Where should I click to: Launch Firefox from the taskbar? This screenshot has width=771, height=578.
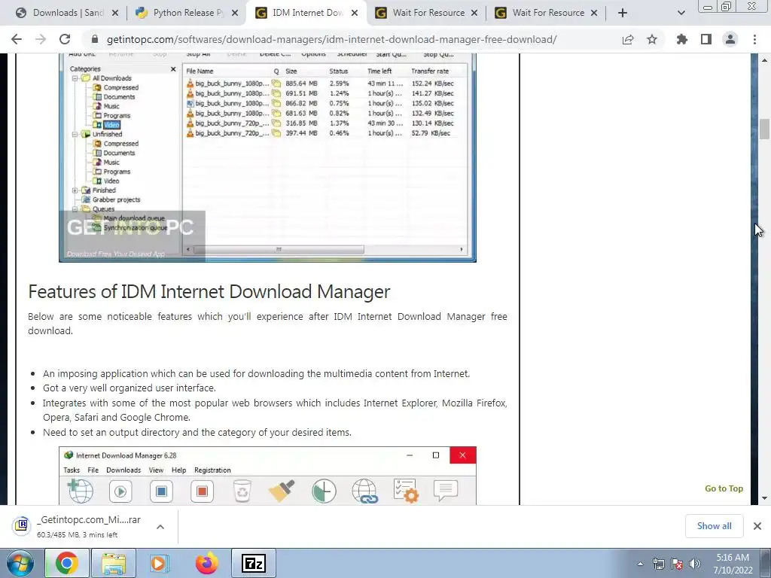tap(206, 563)
